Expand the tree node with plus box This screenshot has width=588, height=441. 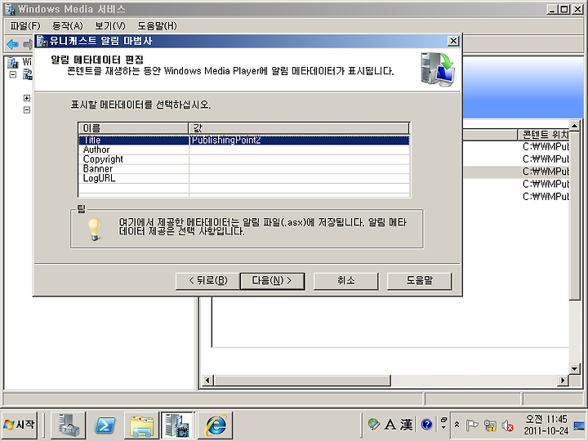pos(27,98)
